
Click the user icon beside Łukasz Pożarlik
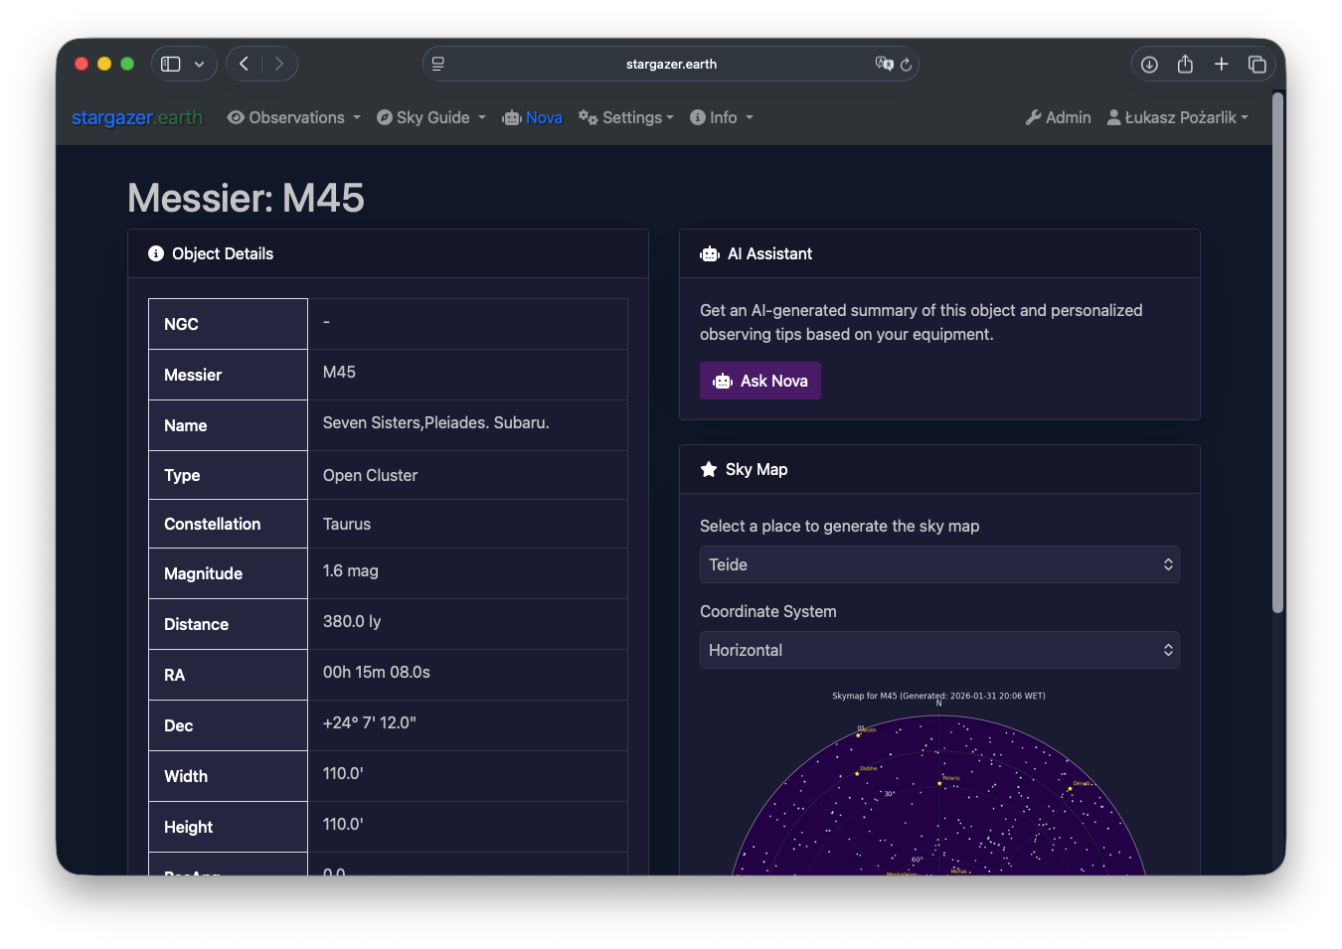[x=1114, y=117]
